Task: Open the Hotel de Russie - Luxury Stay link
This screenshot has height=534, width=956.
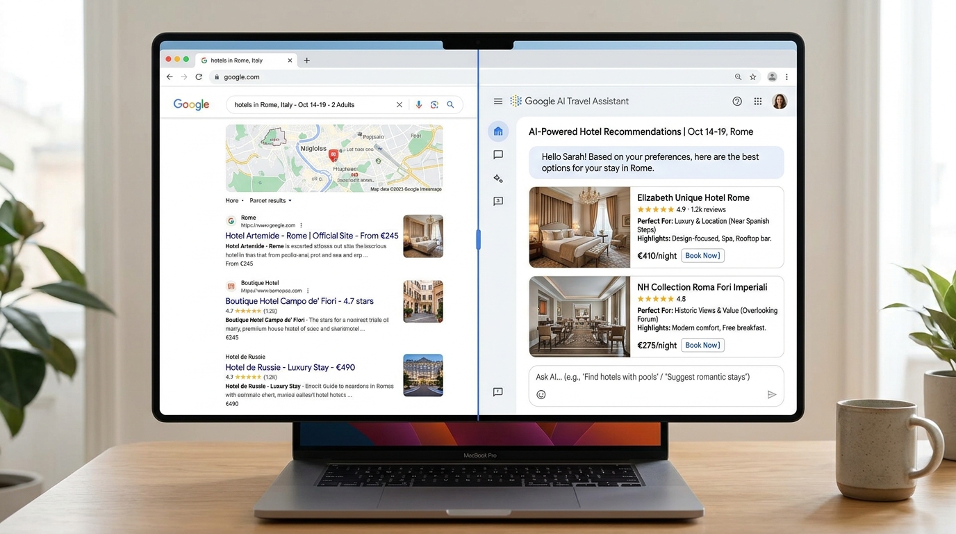Action: (x=290, y=367)
